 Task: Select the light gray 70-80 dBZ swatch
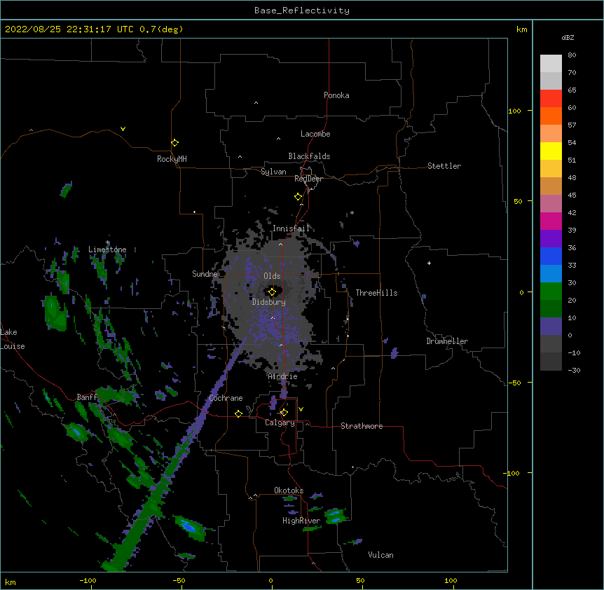coord(551,64)
